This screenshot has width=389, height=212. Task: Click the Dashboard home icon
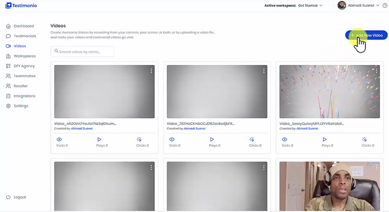(8, 26)
